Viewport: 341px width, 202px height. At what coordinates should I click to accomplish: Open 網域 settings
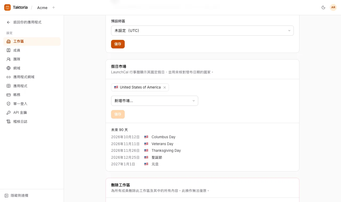[32, 68]
